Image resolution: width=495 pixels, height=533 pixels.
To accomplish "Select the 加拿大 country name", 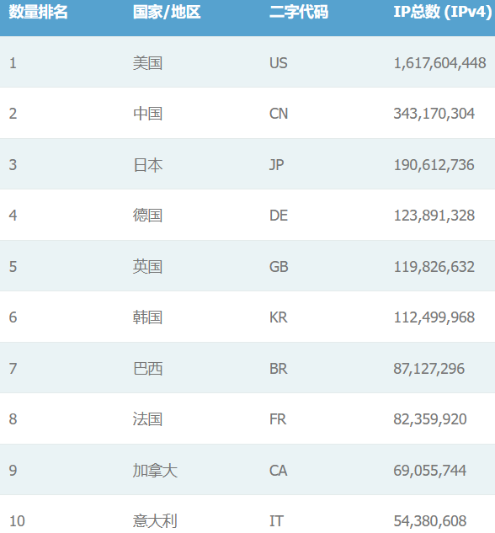I will (x=155, y=471).
